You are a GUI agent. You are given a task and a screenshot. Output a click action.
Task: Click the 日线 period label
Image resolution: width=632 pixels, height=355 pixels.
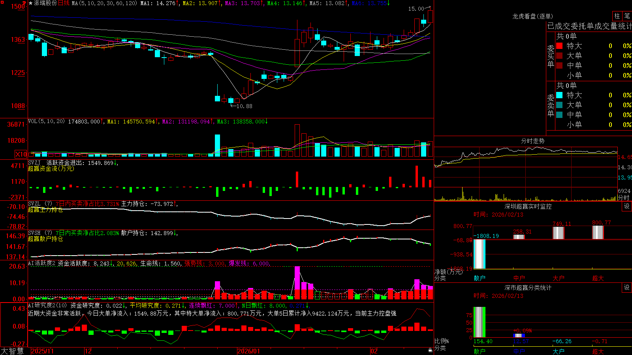coord(64,3)
